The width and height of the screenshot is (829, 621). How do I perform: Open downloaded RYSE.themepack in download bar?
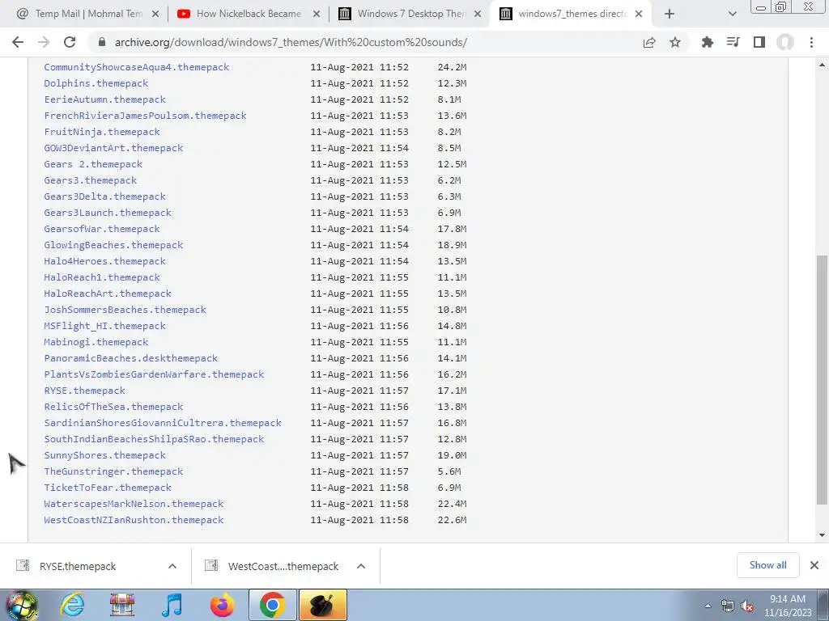(78, 566)
